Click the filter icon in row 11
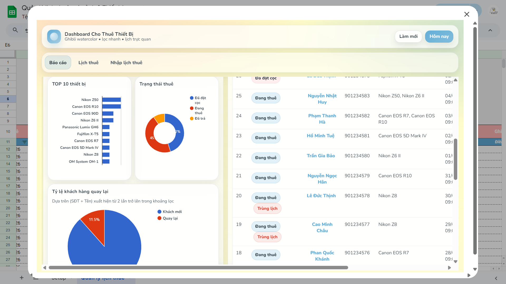 tap(25, 142)
